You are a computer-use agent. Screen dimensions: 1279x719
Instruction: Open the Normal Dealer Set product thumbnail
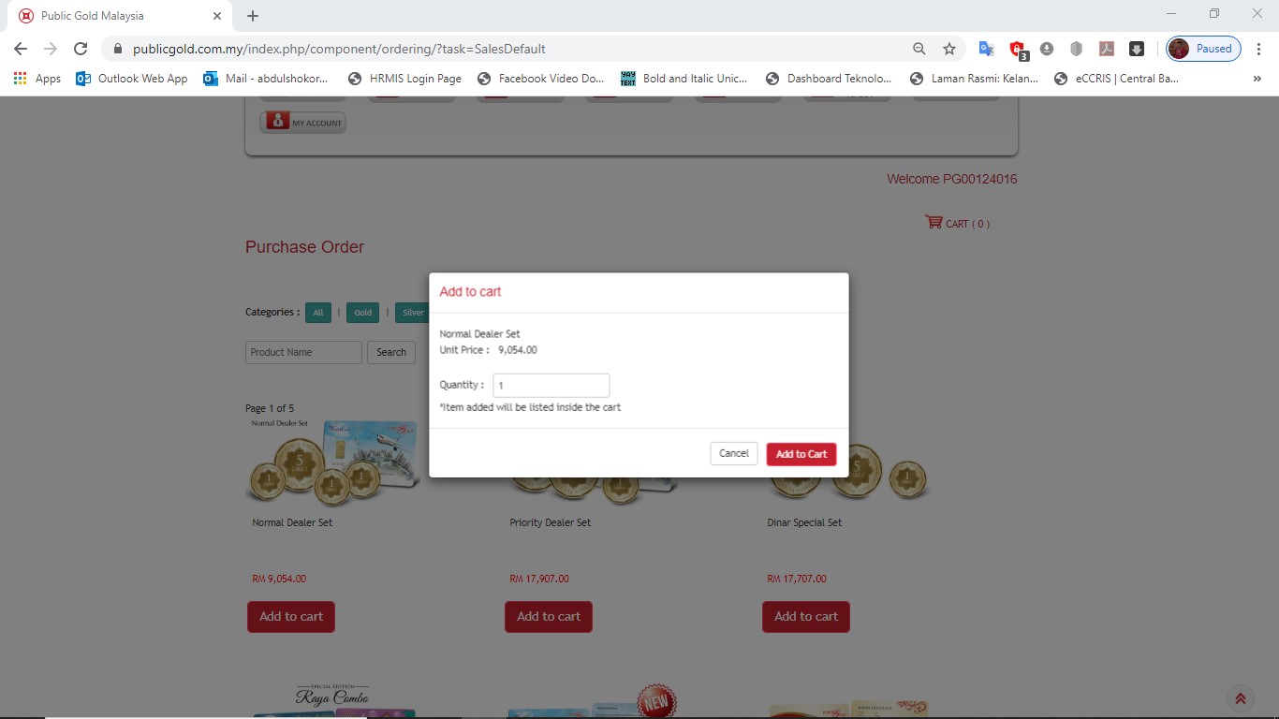click(332, 459)
